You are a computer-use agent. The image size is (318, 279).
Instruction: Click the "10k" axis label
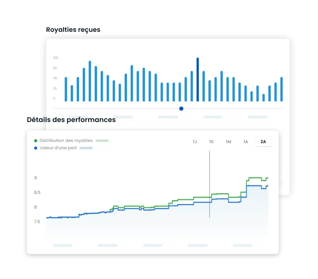(x=56, y=58)
